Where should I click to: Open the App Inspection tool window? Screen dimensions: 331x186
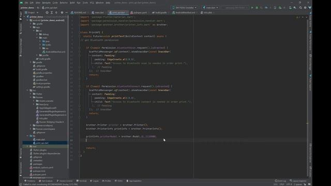[134, 181]
